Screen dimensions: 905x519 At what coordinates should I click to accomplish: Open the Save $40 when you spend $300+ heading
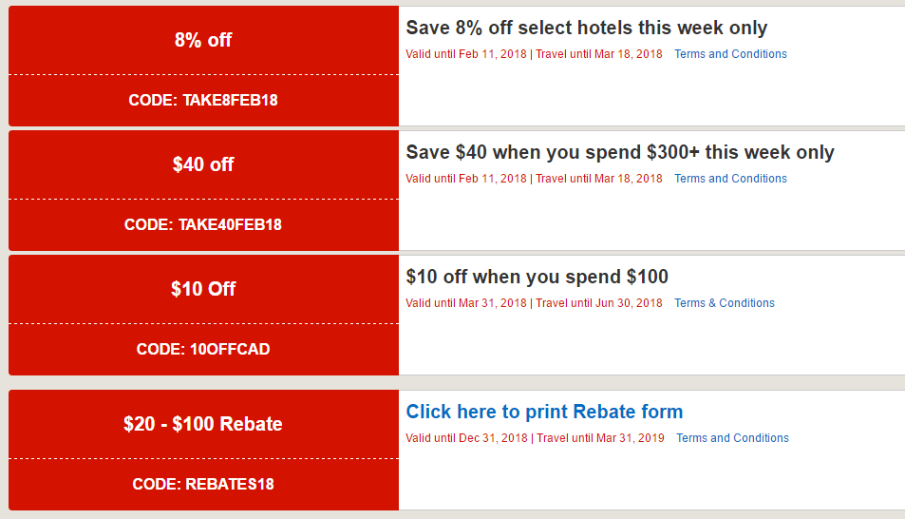point(620,152)
